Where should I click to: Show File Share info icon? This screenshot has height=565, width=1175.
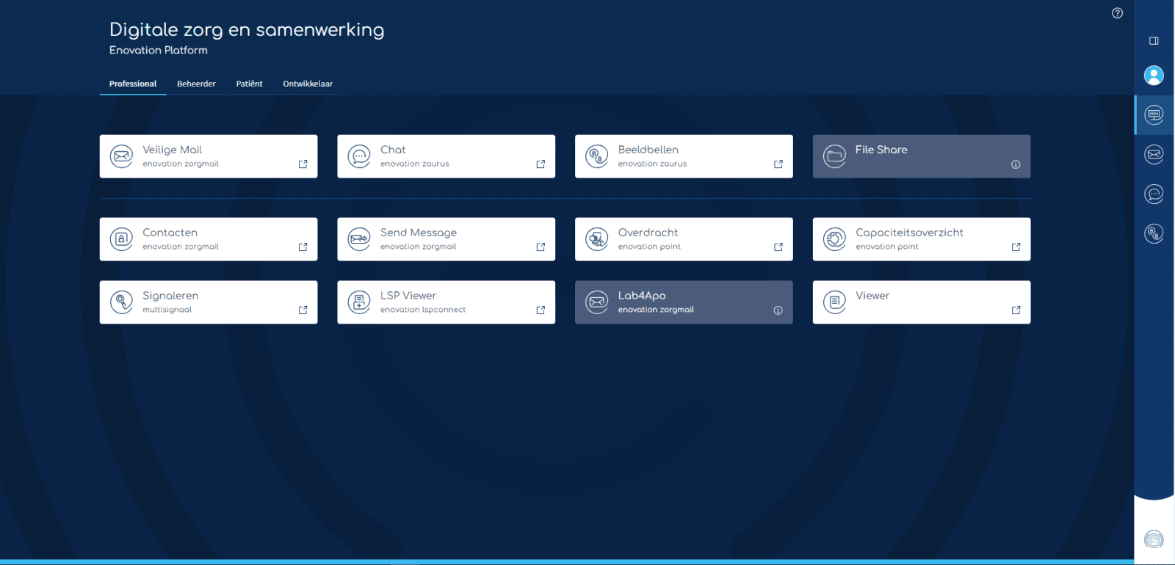point(1016,164)
